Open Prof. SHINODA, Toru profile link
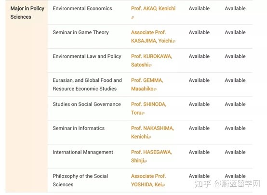The height and width of the screenshot is (195, 267). coord(148,108)
